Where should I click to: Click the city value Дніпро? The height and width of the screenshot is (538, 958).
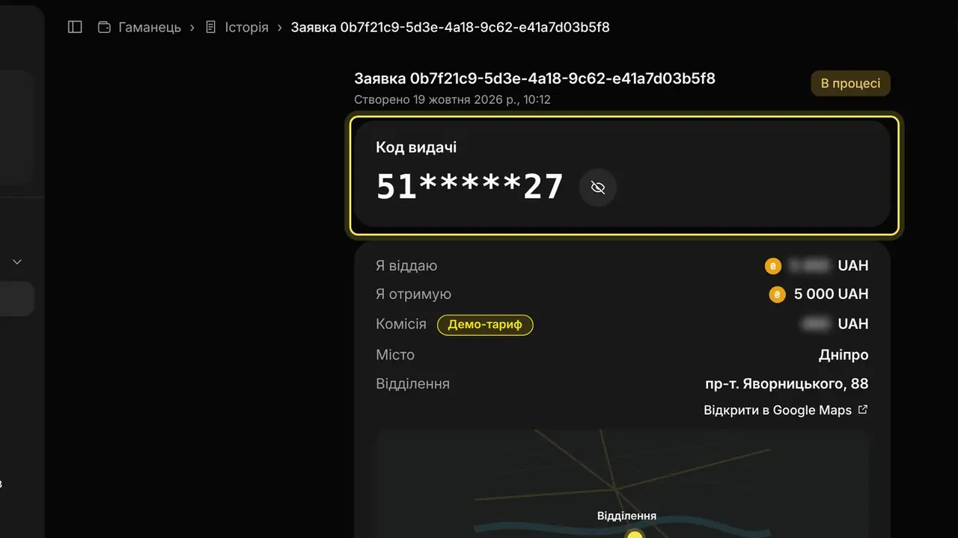point(843,355)
